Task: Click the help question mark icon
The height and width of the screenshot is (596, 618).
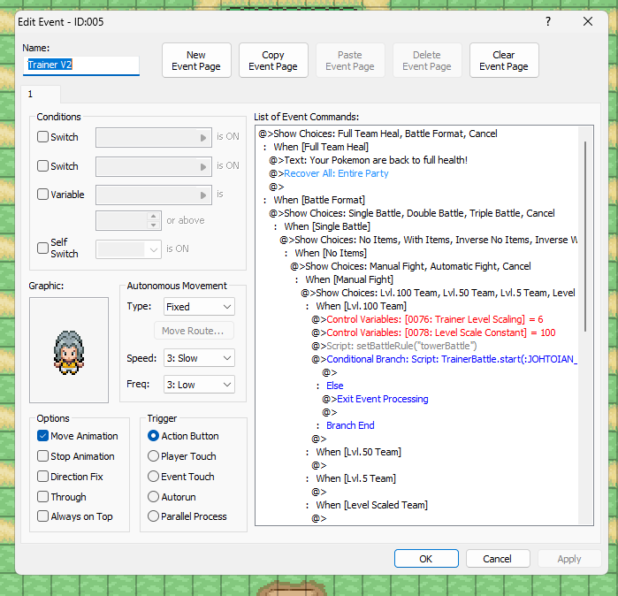Action: click(x=548, y=21)
